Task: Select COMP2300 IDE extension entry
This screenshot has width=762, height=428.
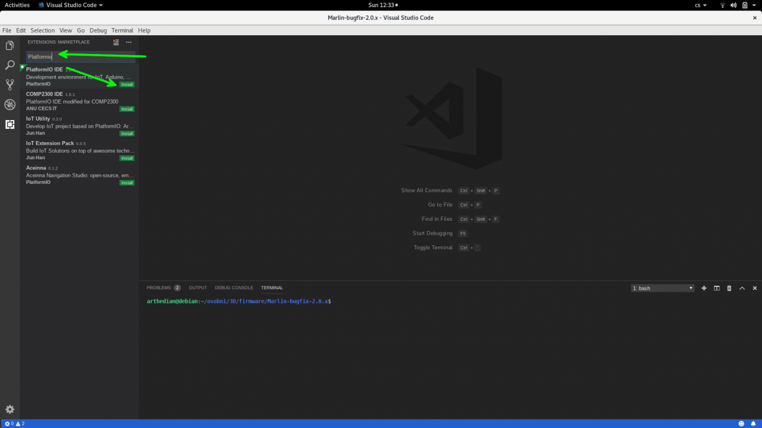Action: click(80, 101)
